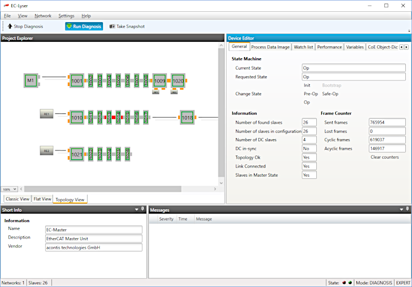
Task: Select slave node 1021 in topology
Action: tap(77, 154)
